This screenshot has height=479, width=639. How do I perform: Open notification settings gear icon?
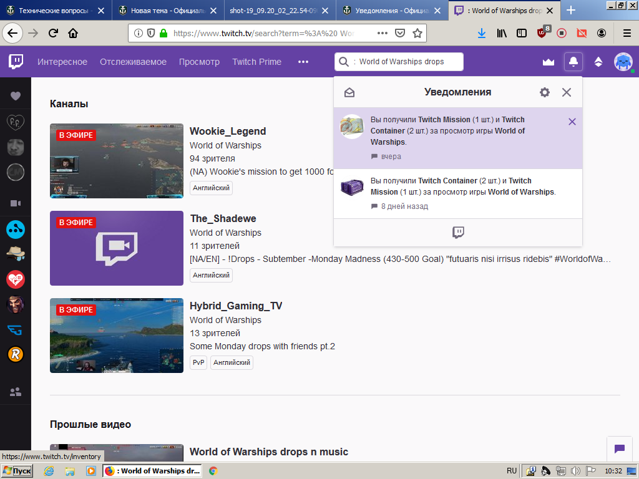point(544,92)
